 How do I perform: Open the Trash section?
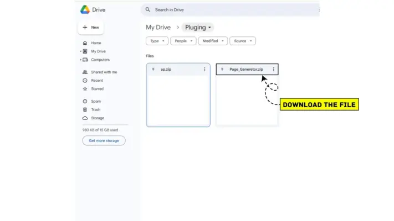(95, 109)
